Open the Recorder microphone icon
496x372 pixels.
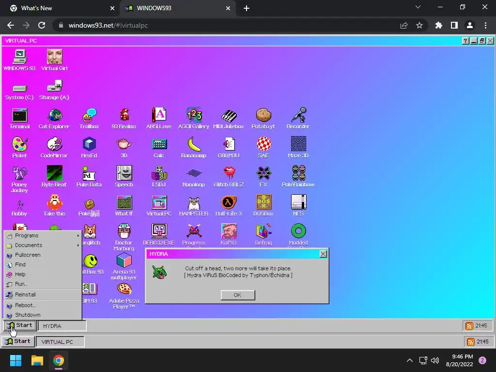(x=298, y=118)
